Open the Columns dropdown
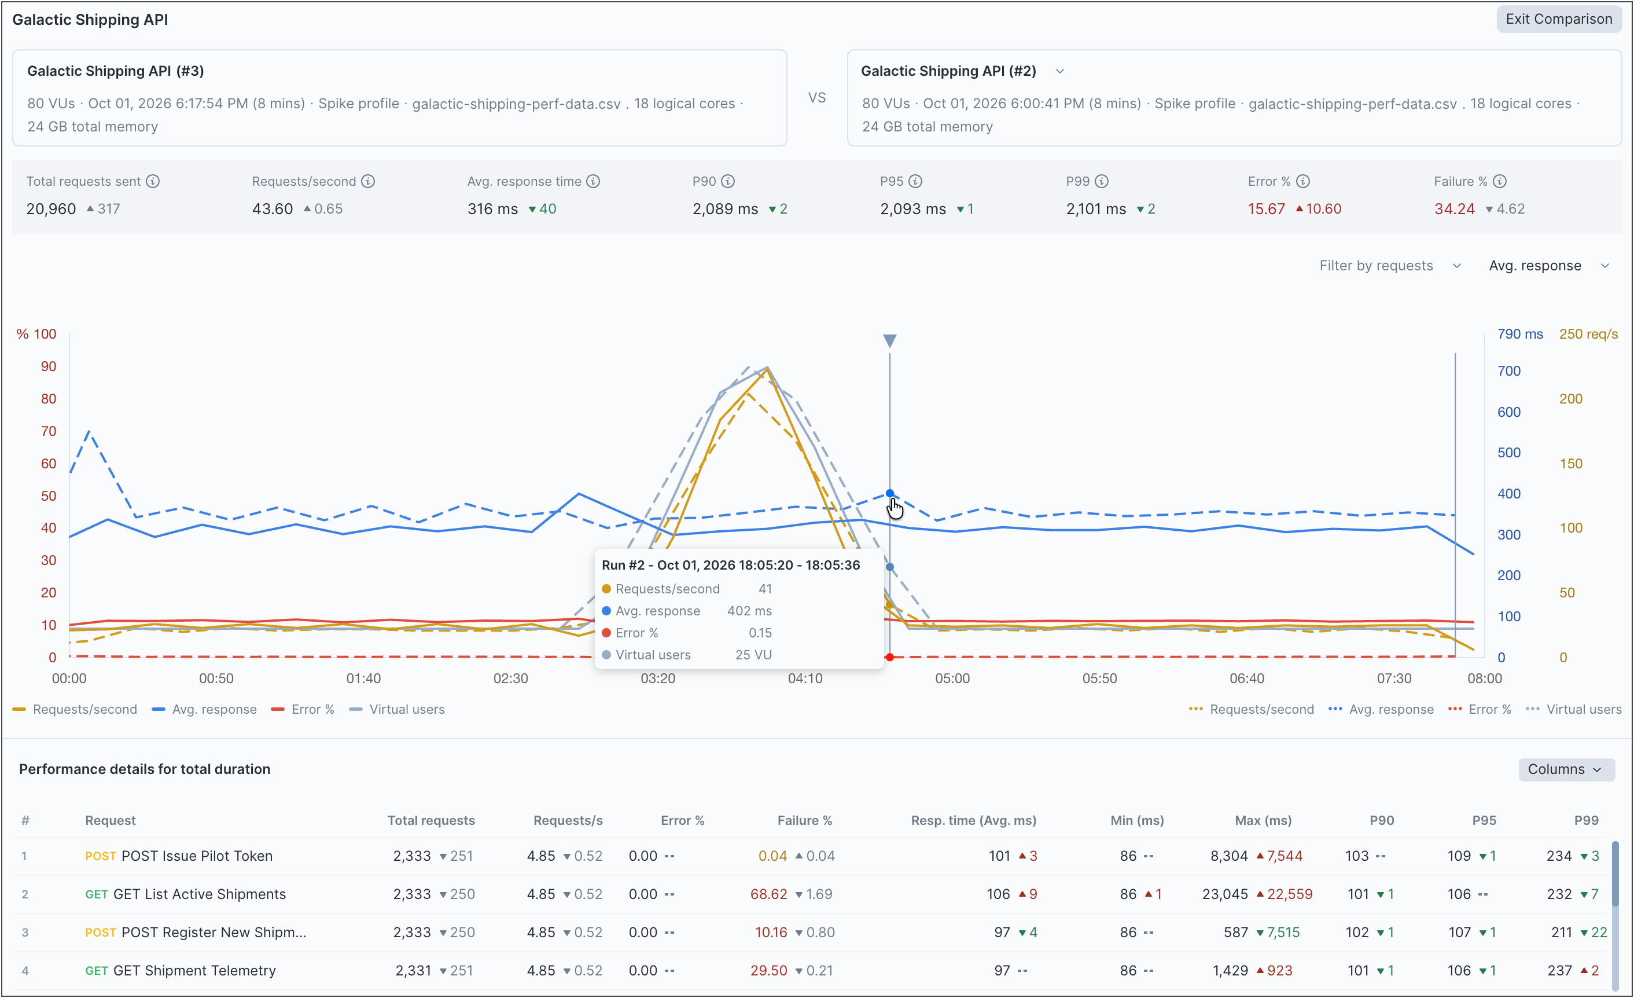Image resolution: width=1634 pixels, height=998 pixels. [1566, 769]
